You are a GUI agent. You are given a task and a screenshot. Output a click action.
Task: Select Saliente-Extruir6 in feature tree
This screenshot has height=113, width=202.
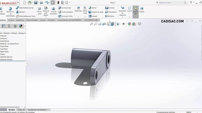6,60
